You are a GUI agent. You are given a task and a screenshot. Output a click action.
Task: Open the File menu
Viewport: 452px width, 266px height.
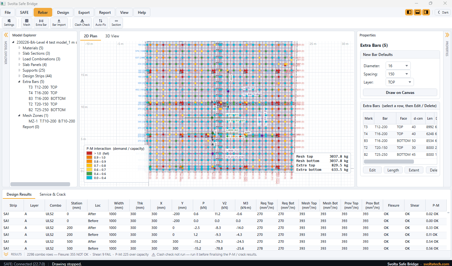[x=8, y=13]
